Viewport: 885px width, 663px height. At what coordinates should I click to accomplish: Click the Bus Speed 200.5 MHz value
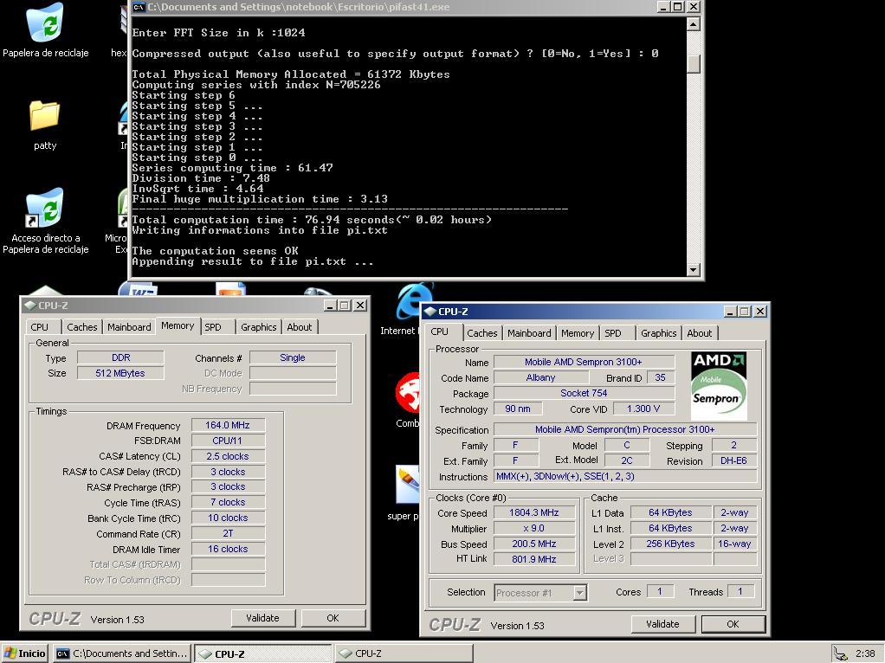click(x=534, y=544)
